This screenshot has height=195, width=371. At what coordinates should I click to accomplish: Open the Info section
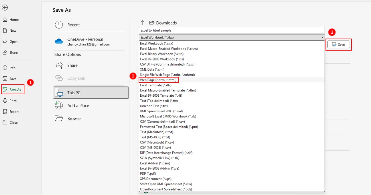[9, 68]
